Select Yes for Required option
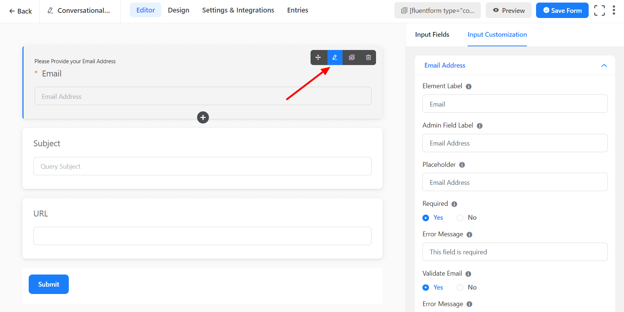This screenshot has width=624, height=312. point(426,218)
